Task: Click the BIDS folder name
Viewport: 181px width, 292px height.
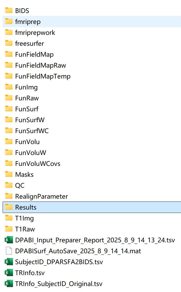Action: coord(22,11)
